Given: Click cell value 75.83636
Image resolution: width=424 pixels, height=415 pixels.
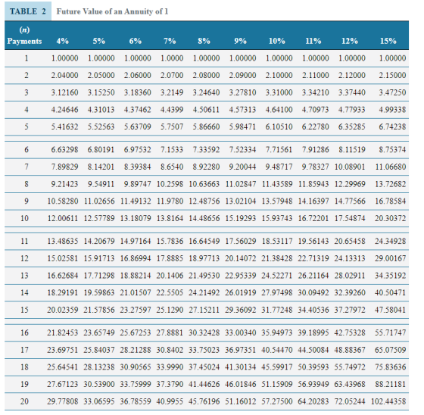Looking at the screenshot, I should [390, 367].
